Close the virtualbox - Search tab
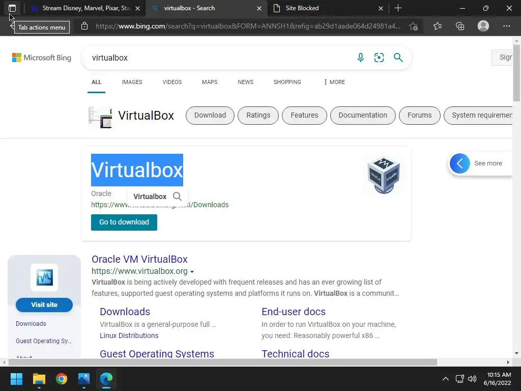Image resolution: width=521 pixels, height=391 pixels. click(259, 8)
